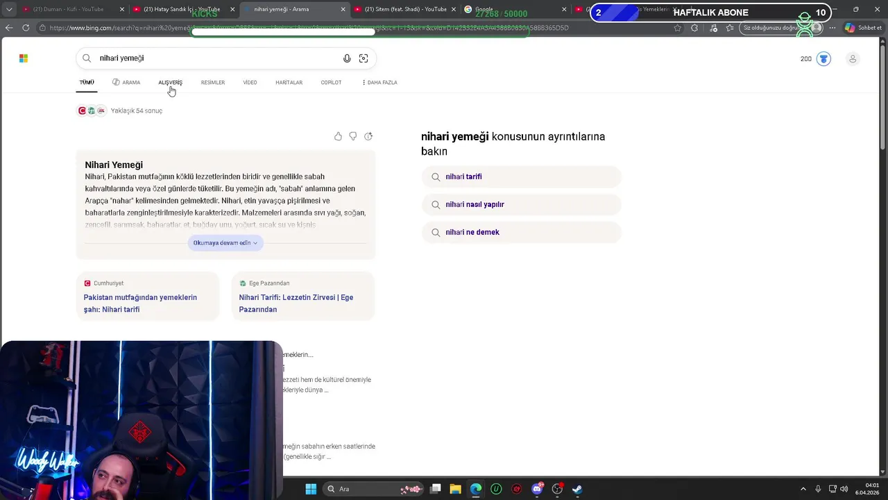The height and width of the screenshot is (500, 888).
Task: Search related 'nihari nasıl yapılır' suggestion
Action: coord(521,204)
